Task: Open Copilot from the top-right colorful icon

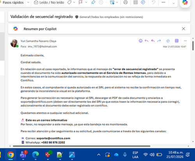Action: pos(185,2)
